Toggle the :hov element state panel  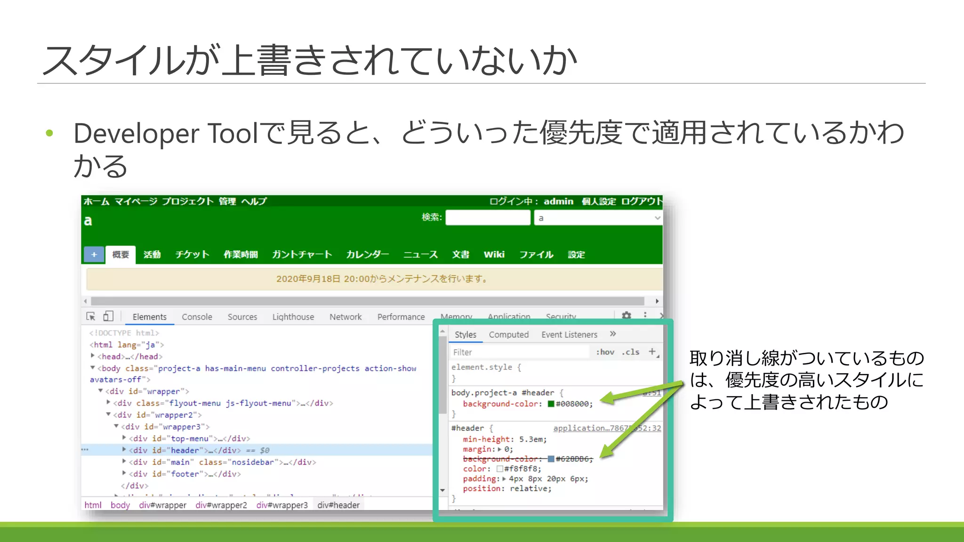tap(605, 352)
